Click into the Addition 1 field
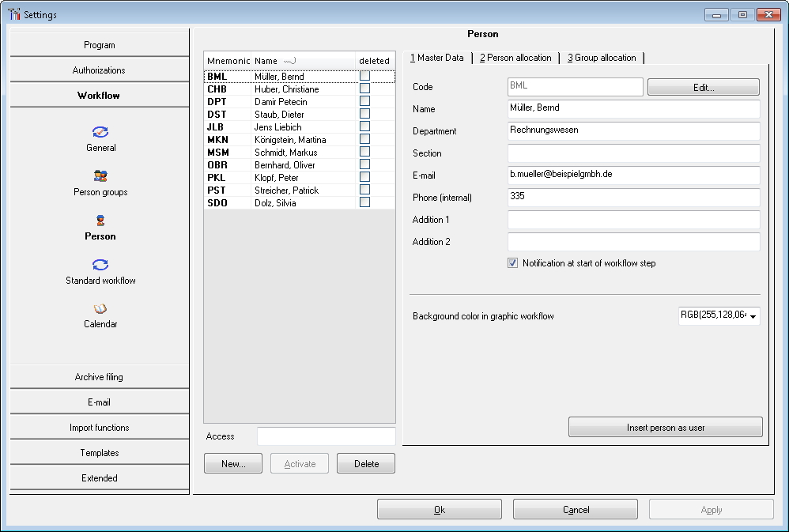The height and width of the screenshot is (532, 789). click(633, 220)
